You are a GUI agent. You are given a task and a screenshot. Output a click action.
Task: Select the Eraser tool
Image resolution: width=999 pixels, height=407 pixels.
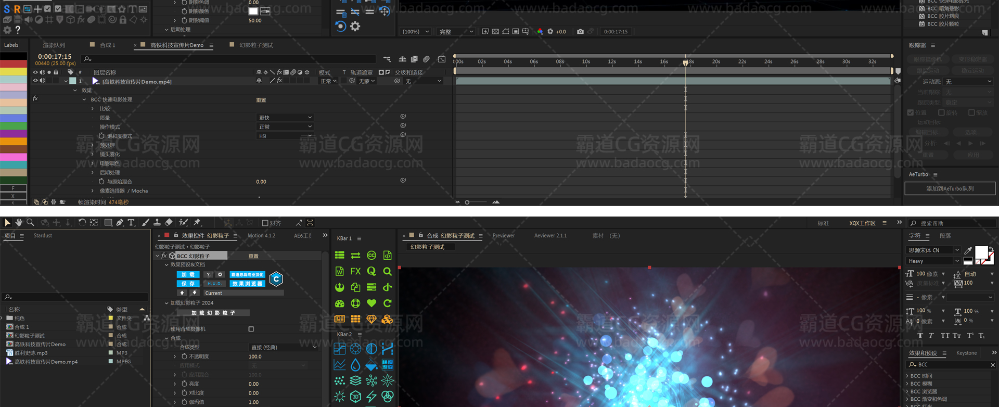tap(169, 223)
